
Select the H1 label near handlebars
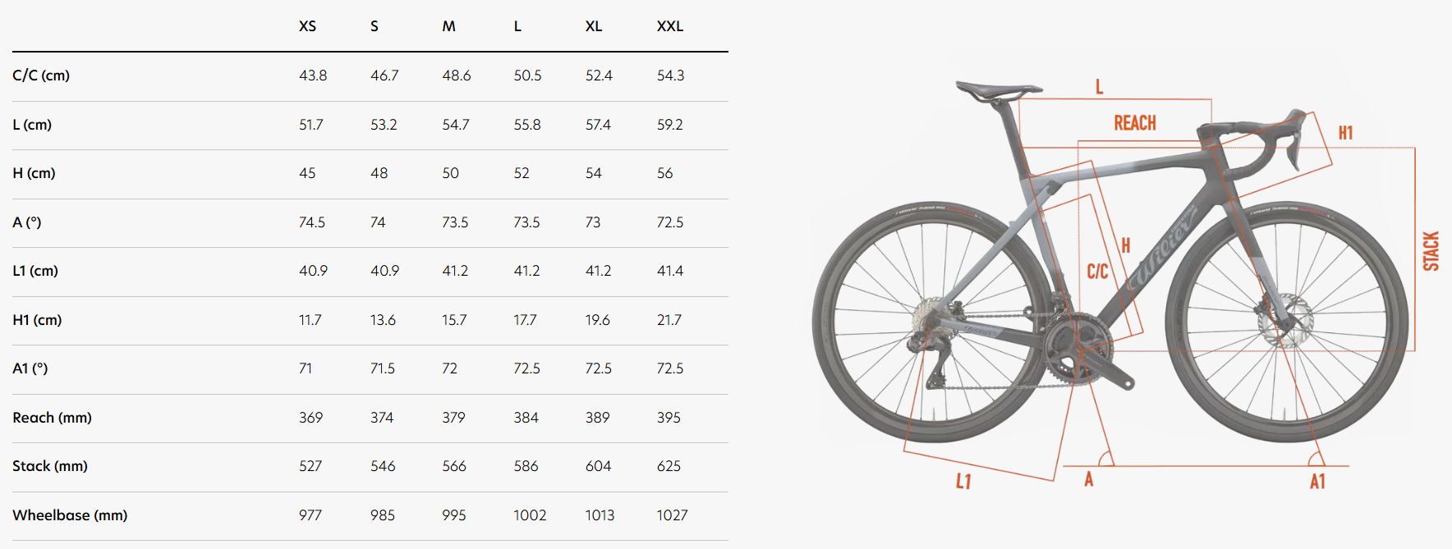coord(1345,133)
